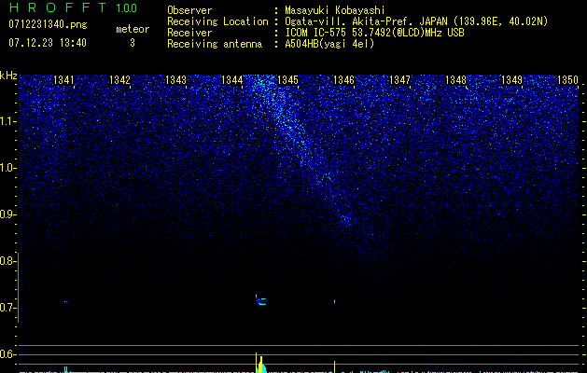This screenshot has height=373, width=587.
Task: Click the bright meteor echo near 1345 at 0.7 kHz
Action: point(260,299)
